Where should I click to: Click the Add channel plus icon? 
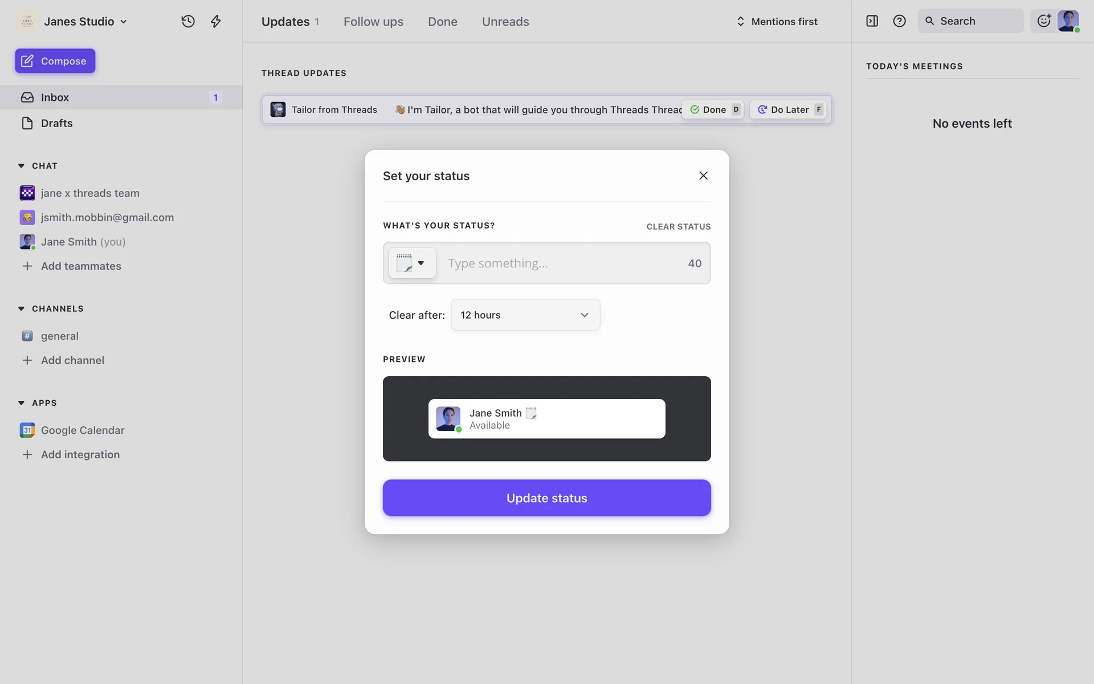tap(27, 360)
